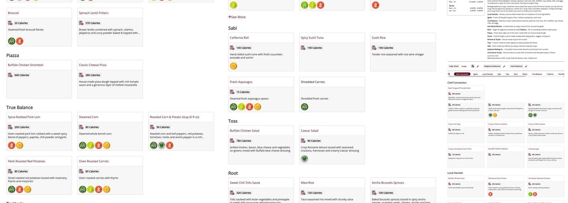Click the green leaf badge on Shredded Carrots

pos(305,107)
